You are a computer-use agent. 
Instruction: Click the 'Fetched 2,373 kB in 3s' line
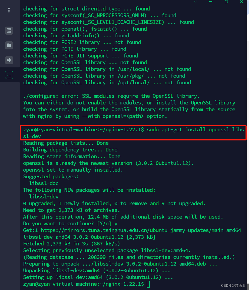pos(71,244)
